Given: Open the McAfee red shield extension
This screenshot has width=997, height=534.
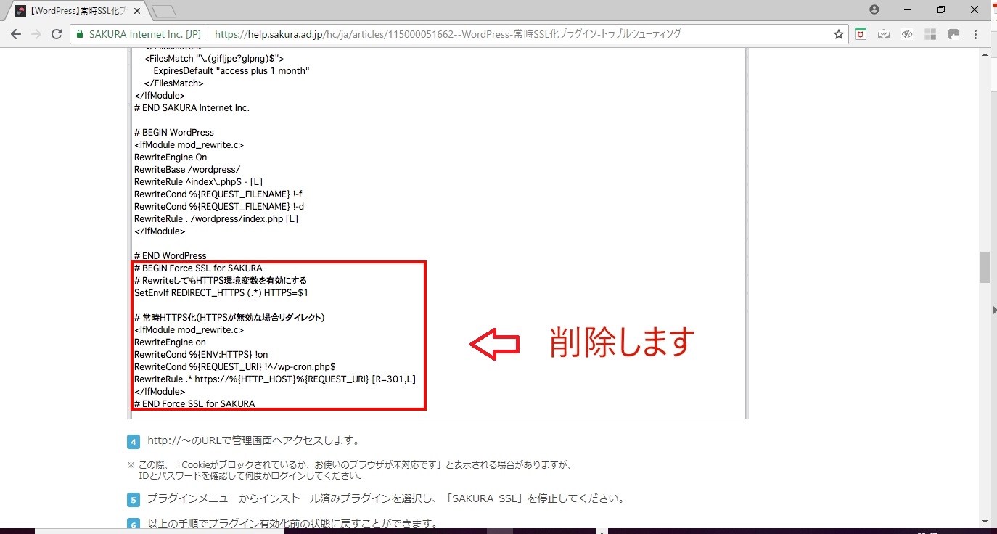Looking at the screenshot, I should [x=861, y=34].
